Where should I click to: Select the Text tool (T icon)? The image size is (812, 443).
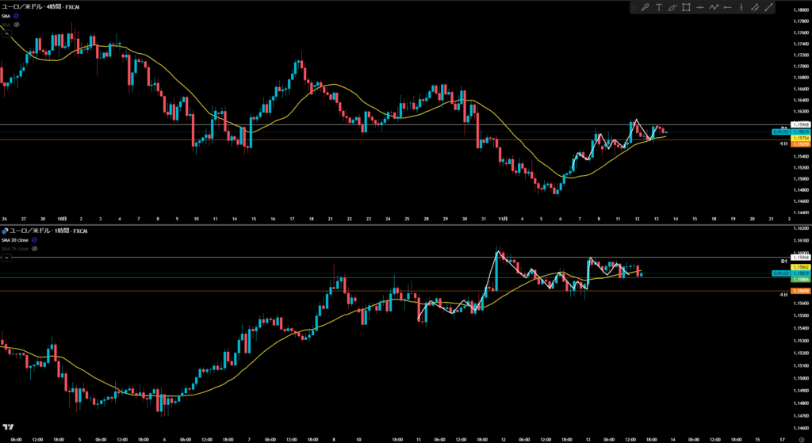point(660,8)
